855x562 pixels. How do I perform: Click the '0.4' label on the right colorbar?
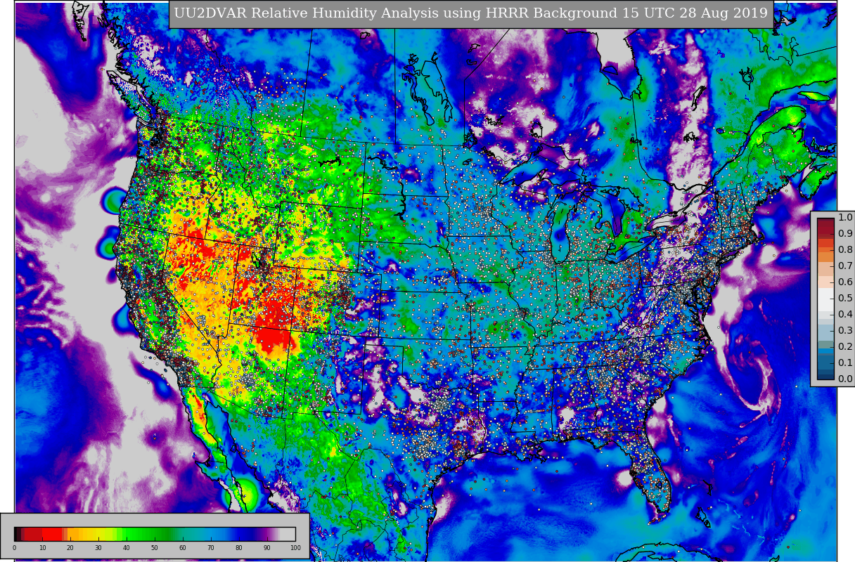pos(845,315)
